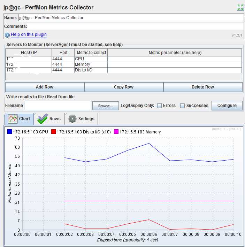Click the Chart tab graph icon
Viewport: 245px width, 247px height.
13,119
